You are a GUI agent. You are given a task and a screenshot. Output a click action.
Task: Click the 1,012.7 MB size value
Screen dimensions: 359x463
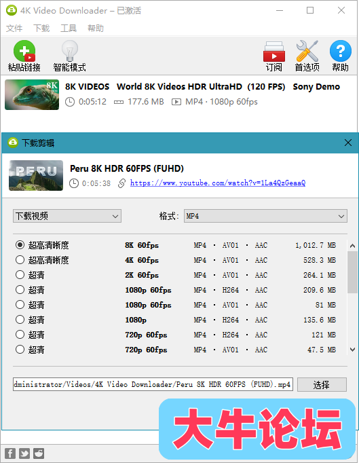pos(316,245)
